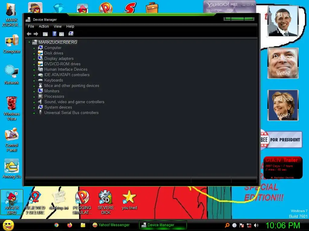Open the Computer desktop icon
Viewport: 309px width, 231px height.
[x=12, y=44]
